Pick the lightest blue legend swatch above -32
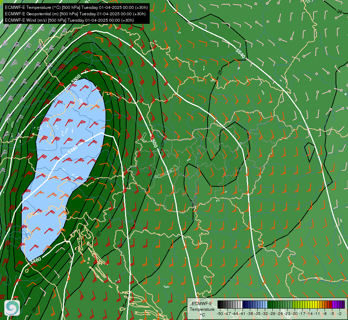This screenshot has height=320, width=348. coord(266,304)
